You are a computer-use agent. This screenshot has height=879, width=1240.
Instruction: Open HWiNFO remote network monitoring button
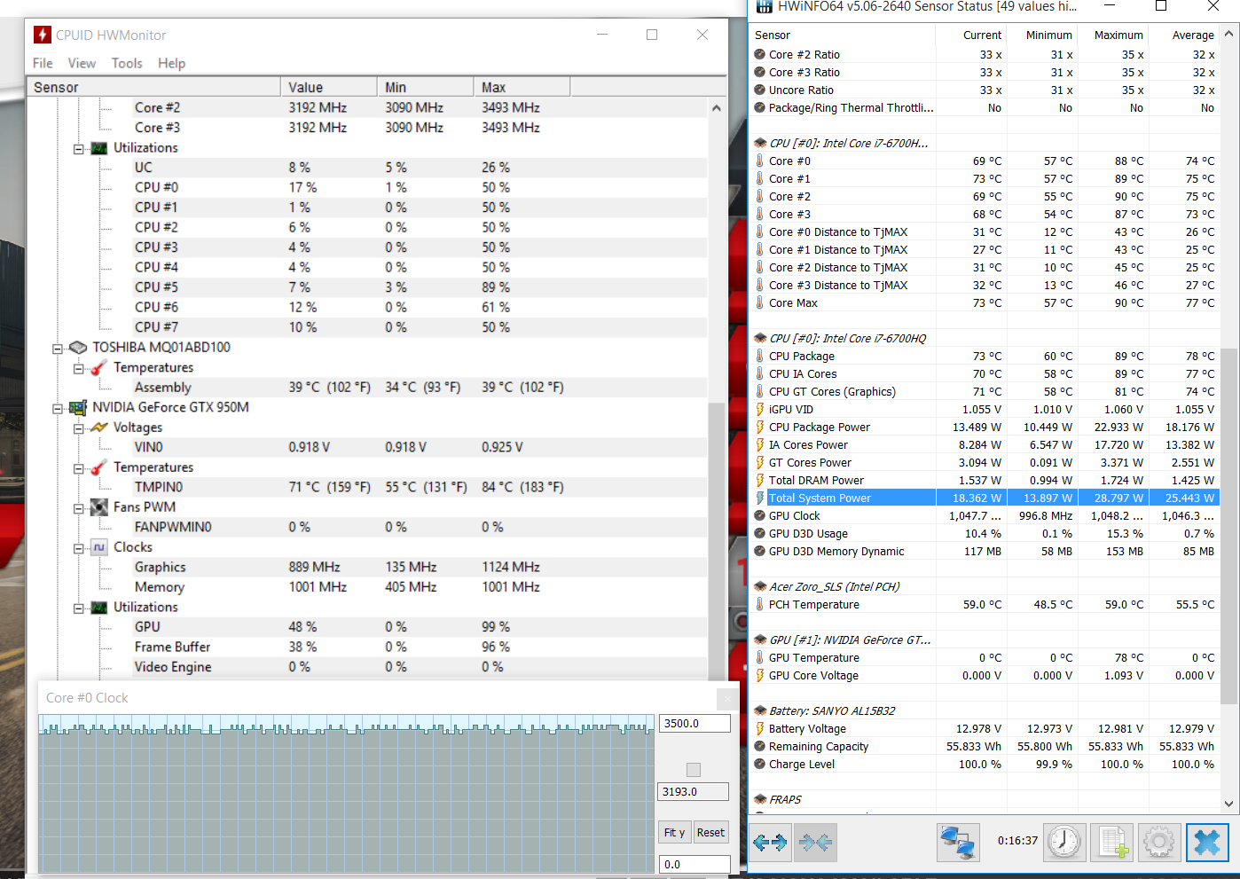click(958, 842)
